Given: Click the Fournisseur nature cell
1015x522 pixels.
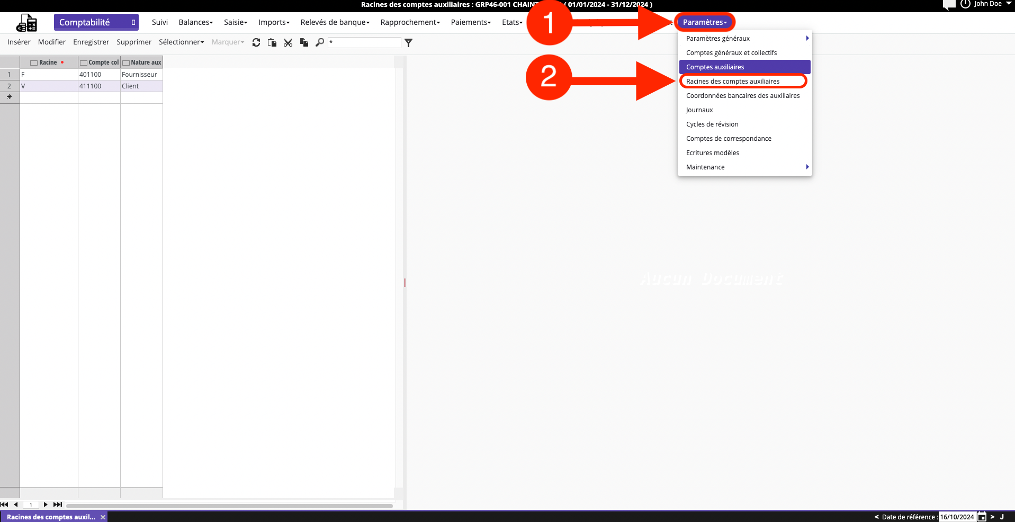Looking at the screenshot, I should click(x=141, y=74).
